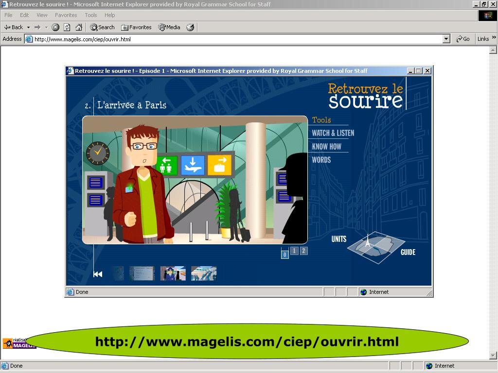Screen dimensions: 498x373
Task: Minimize the Episode 1 popup window
Action: [410, 71]
